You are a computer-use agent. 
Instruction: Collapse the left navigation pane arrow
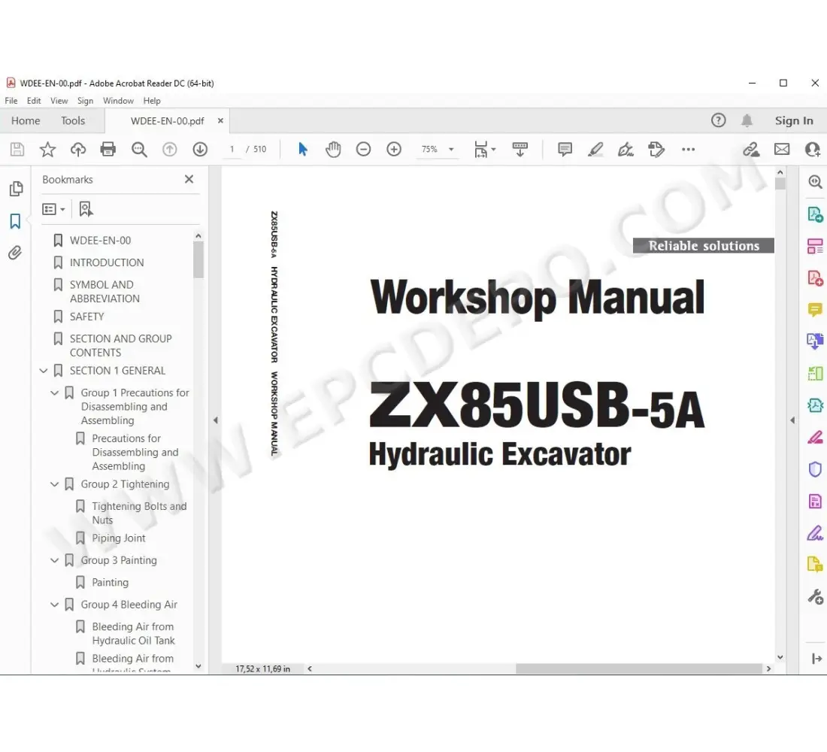click(x=215, y=420)
